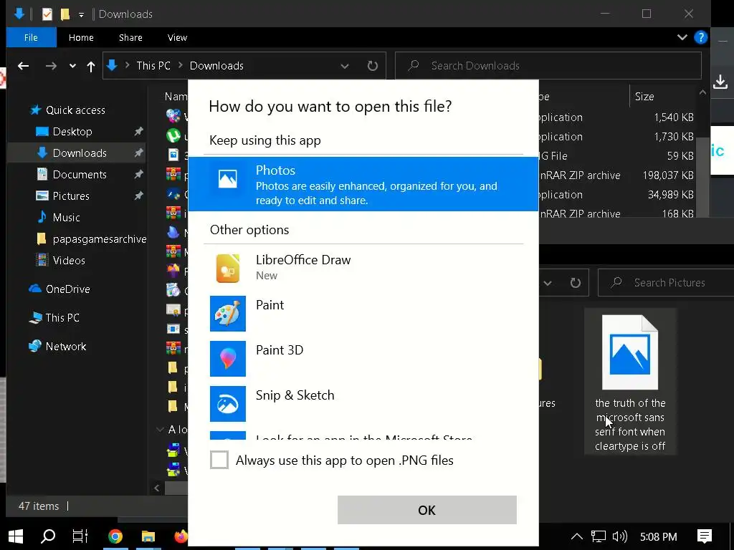Click the 1,540 KB size cell

pyautogui.click(x=674, y=117)
